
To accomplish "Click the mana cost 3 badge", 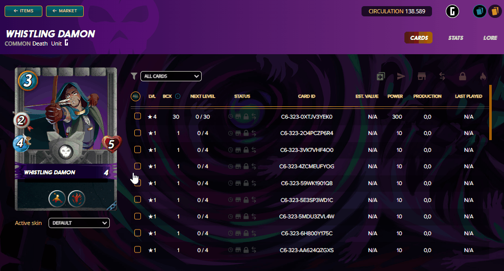I will (x=28, y=80).
